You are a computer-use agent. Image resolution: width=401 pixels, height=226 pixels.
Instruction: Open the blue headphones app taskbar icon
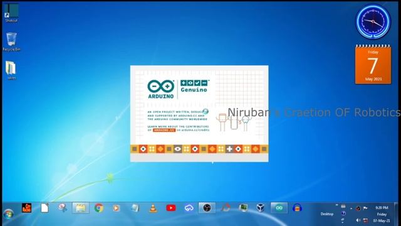[297, 208]
